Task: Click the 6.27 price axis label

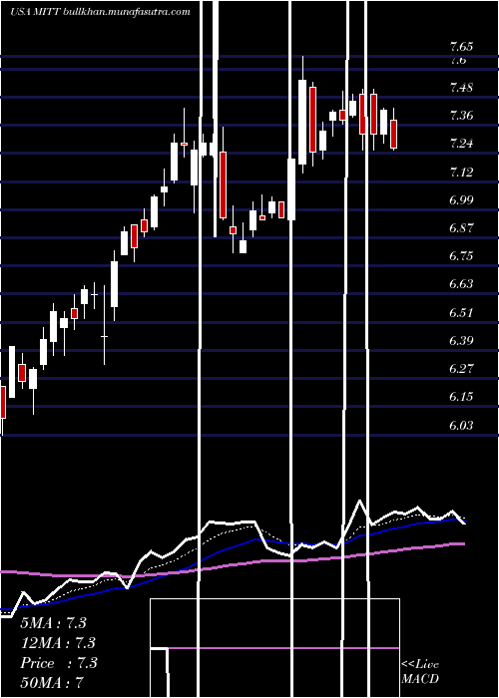Action: [461, 369]
